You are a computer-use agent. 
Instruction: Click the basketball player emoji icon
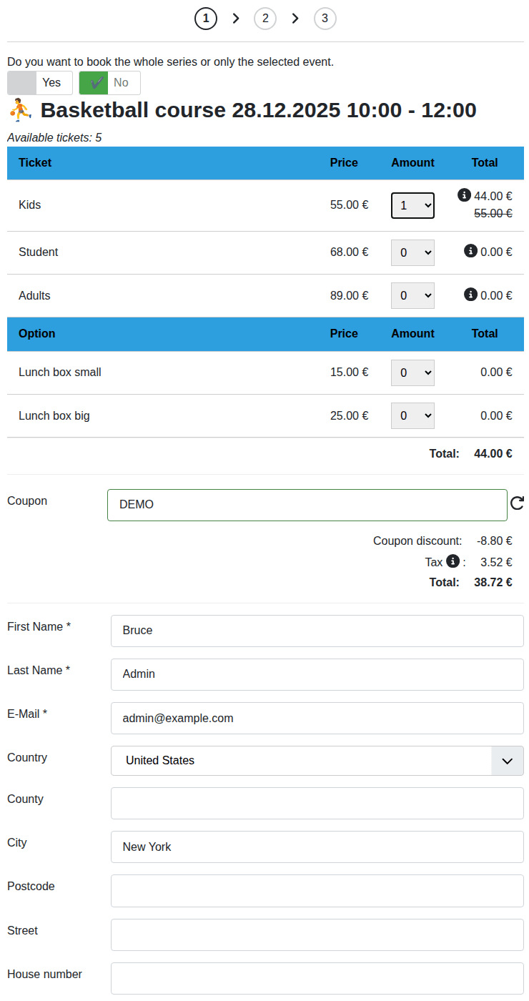21,110
